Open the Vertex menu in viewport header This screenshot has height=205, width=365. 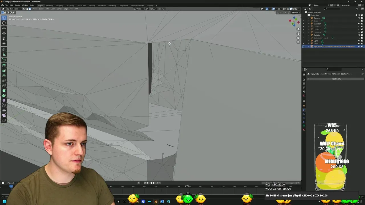[x=59, y=9]
